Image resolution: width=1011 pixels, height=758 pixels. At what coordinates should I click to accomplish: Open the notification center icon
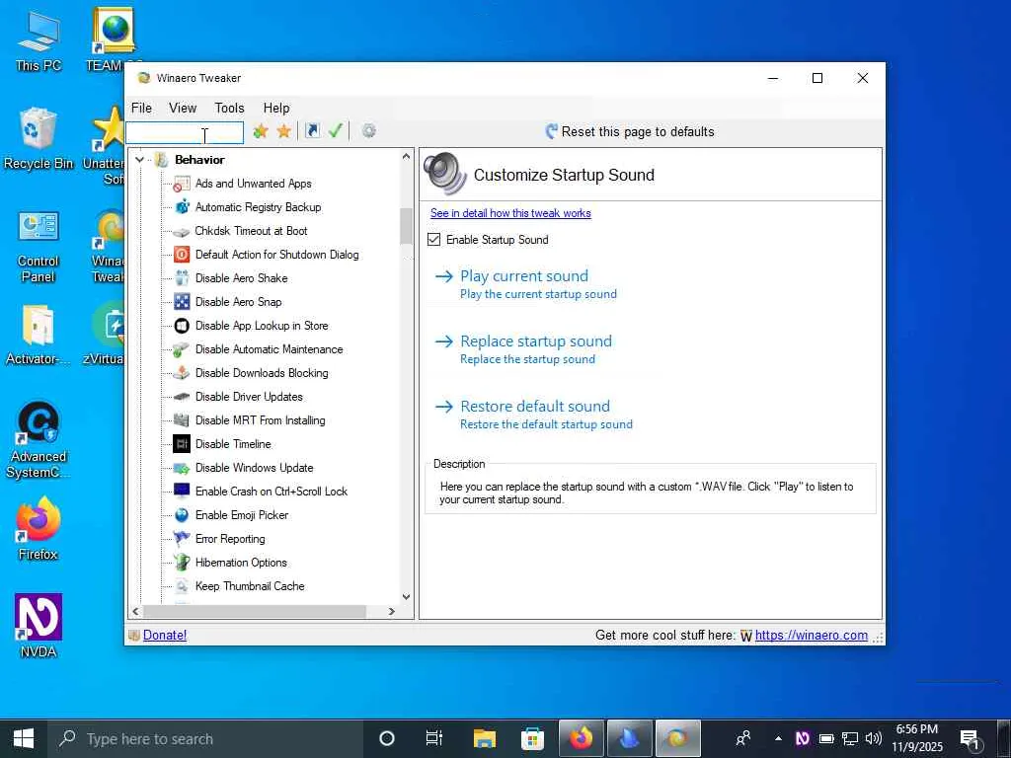[970, 738]
